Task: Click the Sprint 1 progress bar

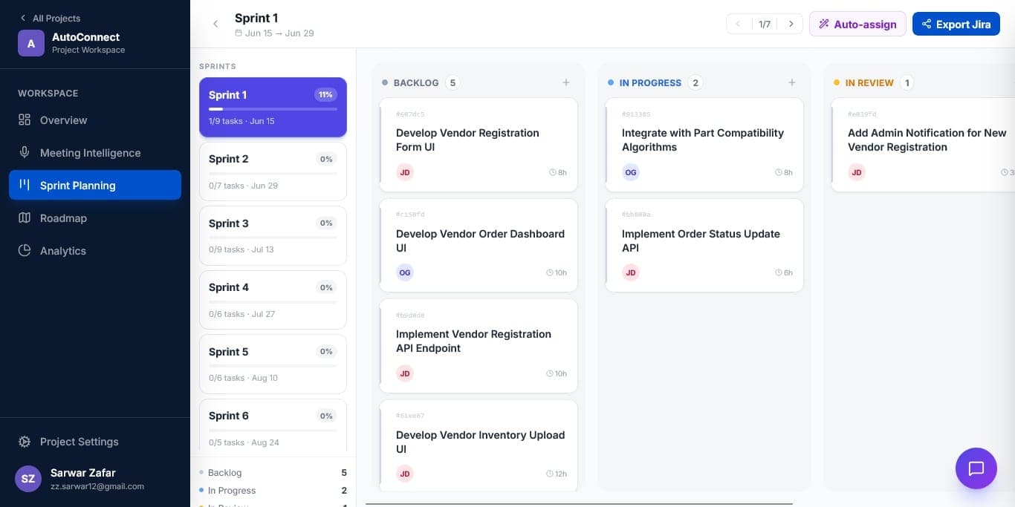Action: tap(273, 109)
